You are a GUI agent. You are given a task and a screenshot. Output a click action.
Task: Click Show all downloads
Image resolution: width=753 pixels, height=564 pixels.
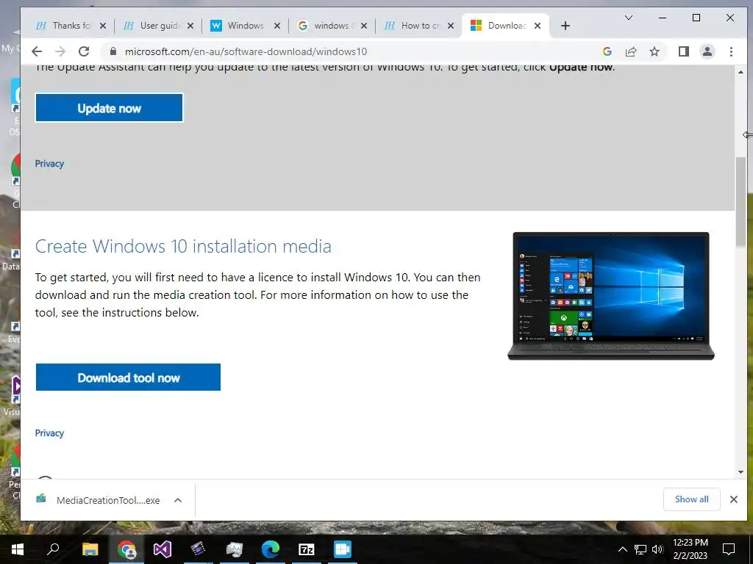pyautogui.click(x=691, y=499)
